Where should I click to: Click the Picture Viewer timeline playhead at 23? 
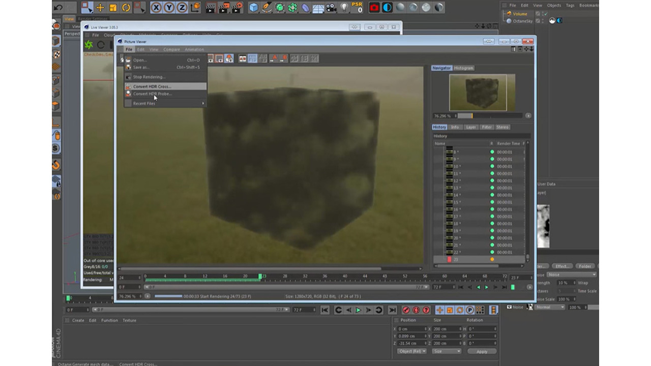pyautogui.click(x=260, y=277)
